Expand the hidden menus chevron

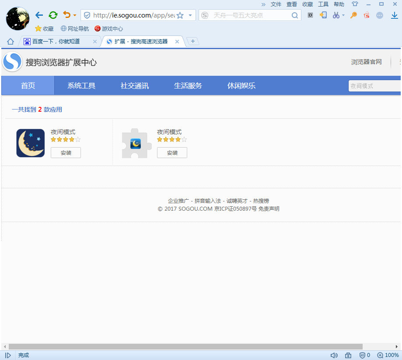pyautogui.click(x=263, y=4)
